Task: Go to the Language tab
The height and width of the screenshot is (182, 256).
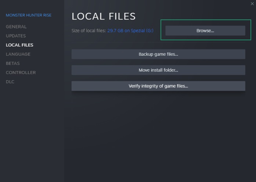Action: pos(18,54)
